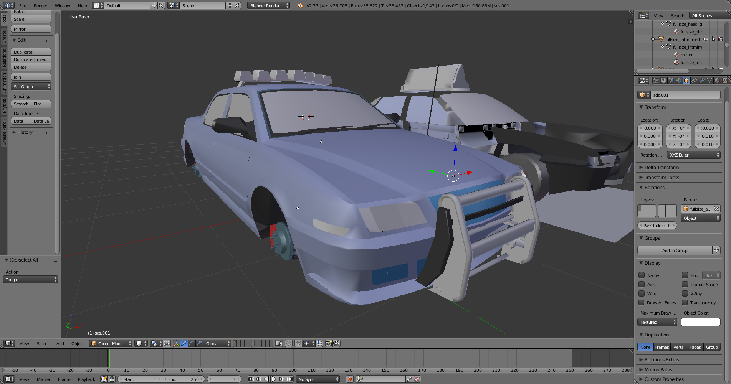Jump to the last frame of playback
Viewport: 731px width, 384px height.
289,379
